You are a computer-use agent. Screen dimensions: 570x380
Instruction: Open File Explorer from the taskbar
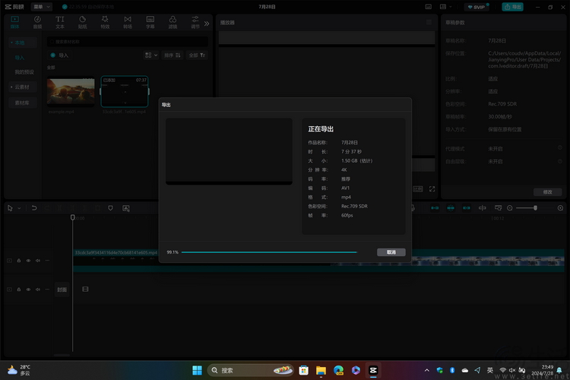321,370
